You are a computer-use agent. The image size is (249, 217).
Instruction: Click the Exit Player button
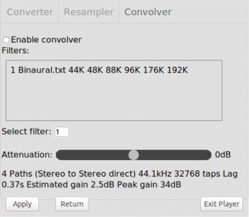pyautogui.click(x=222, y=204)
